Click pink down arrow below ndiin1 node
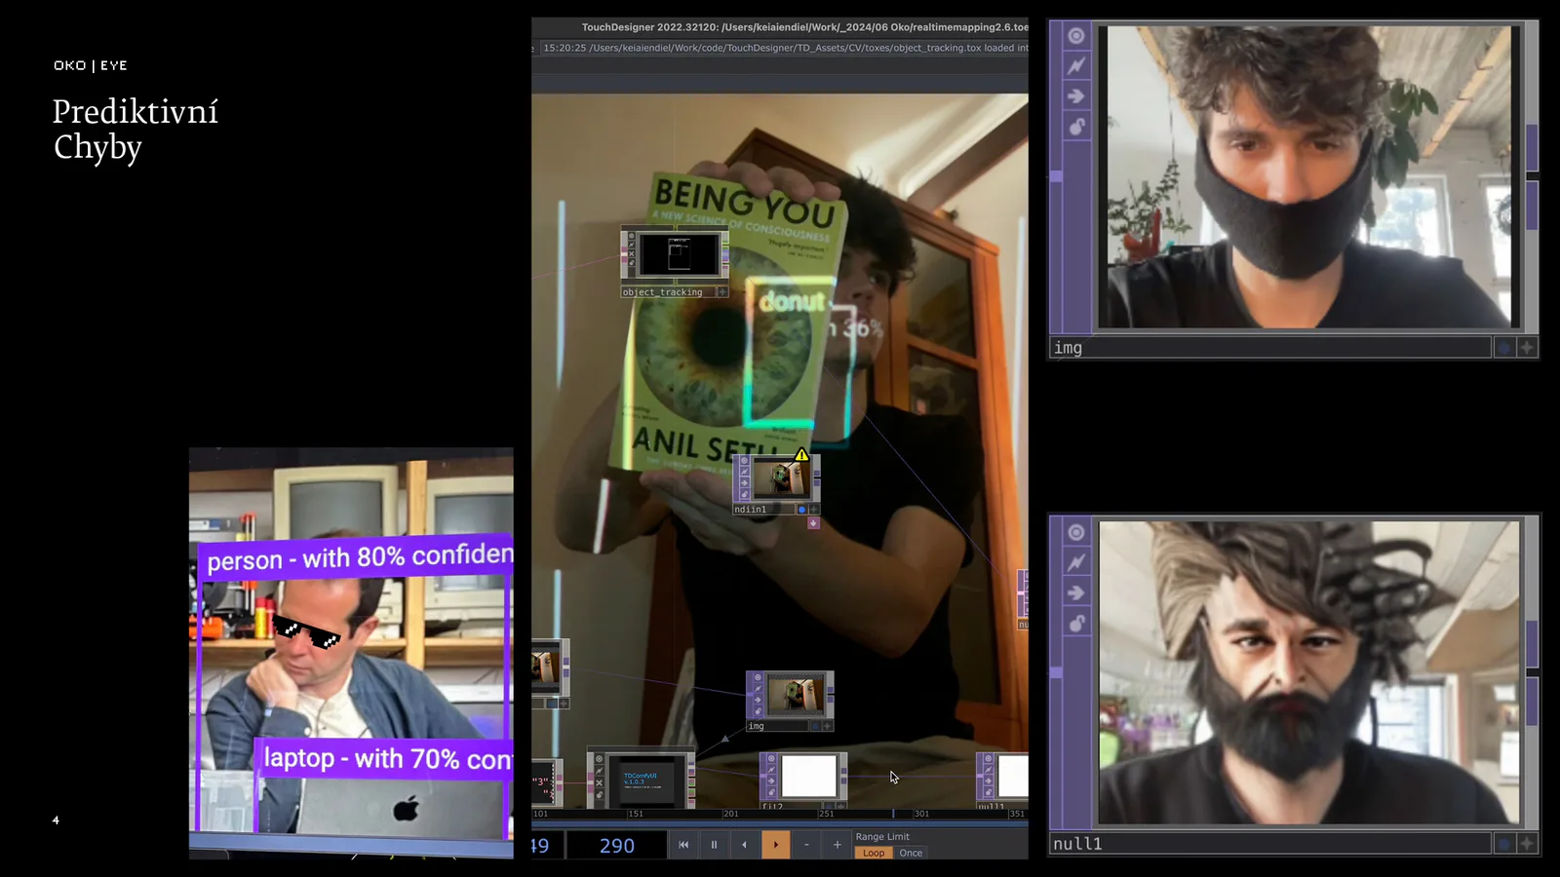Image resolution: width=1560 pixels, height=877 pixels. click(813, 523)
